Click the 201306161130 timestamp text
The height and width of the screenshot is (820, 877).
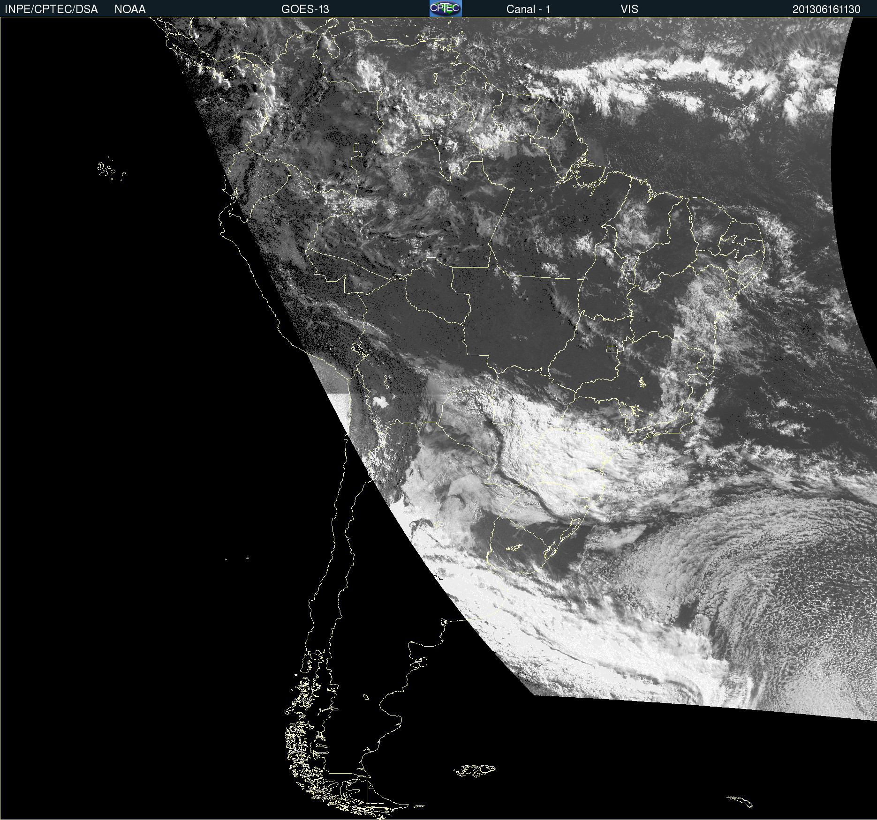(x=826, y=9)
